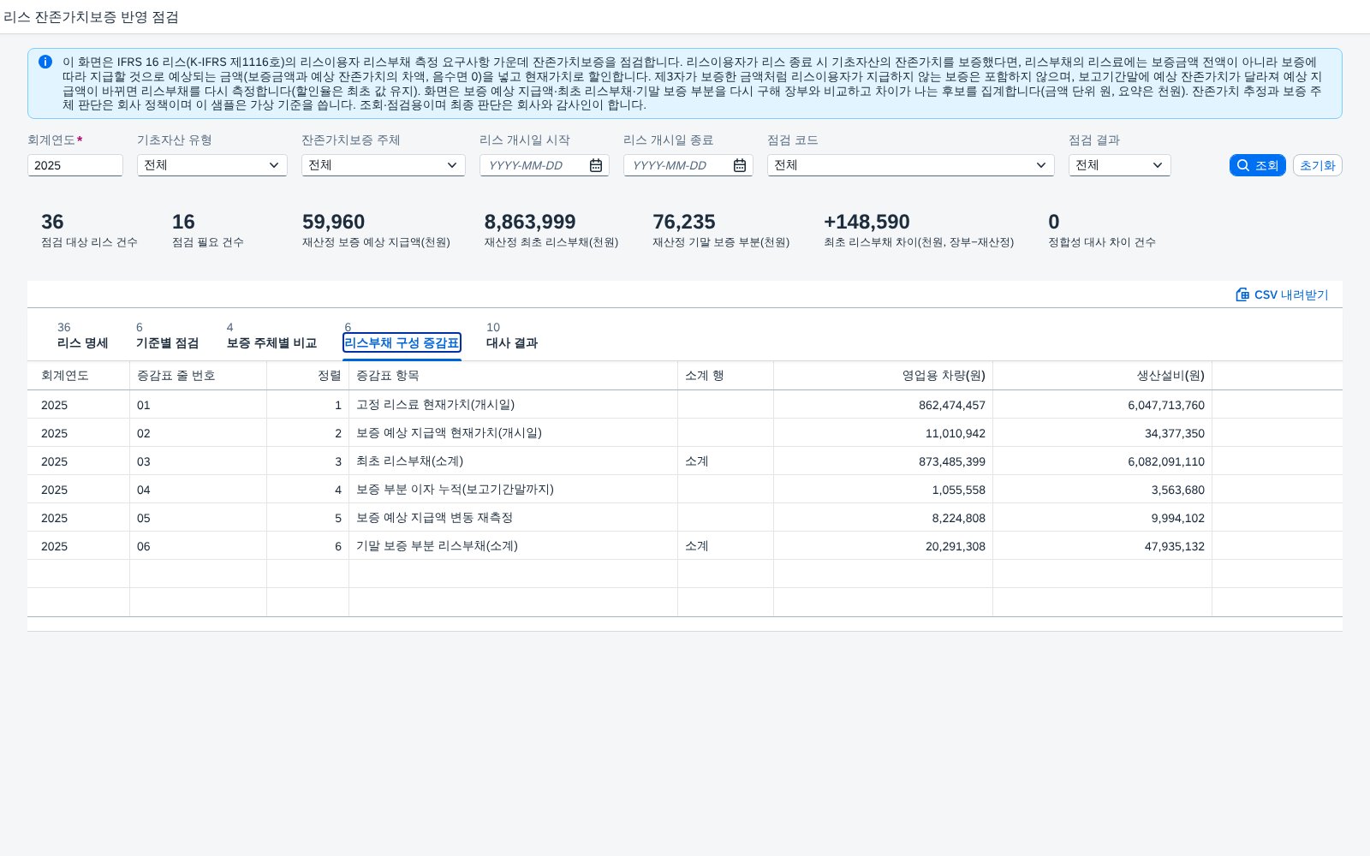Click the 회계연도 input field

(x=75, y=165)
